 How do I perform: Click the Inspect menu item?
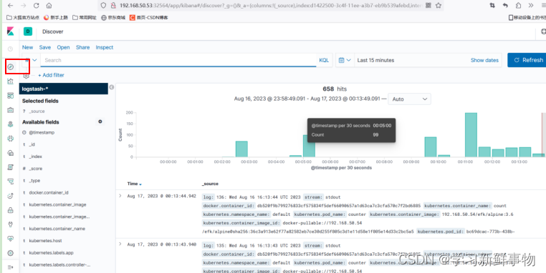[x=105, y=47]
